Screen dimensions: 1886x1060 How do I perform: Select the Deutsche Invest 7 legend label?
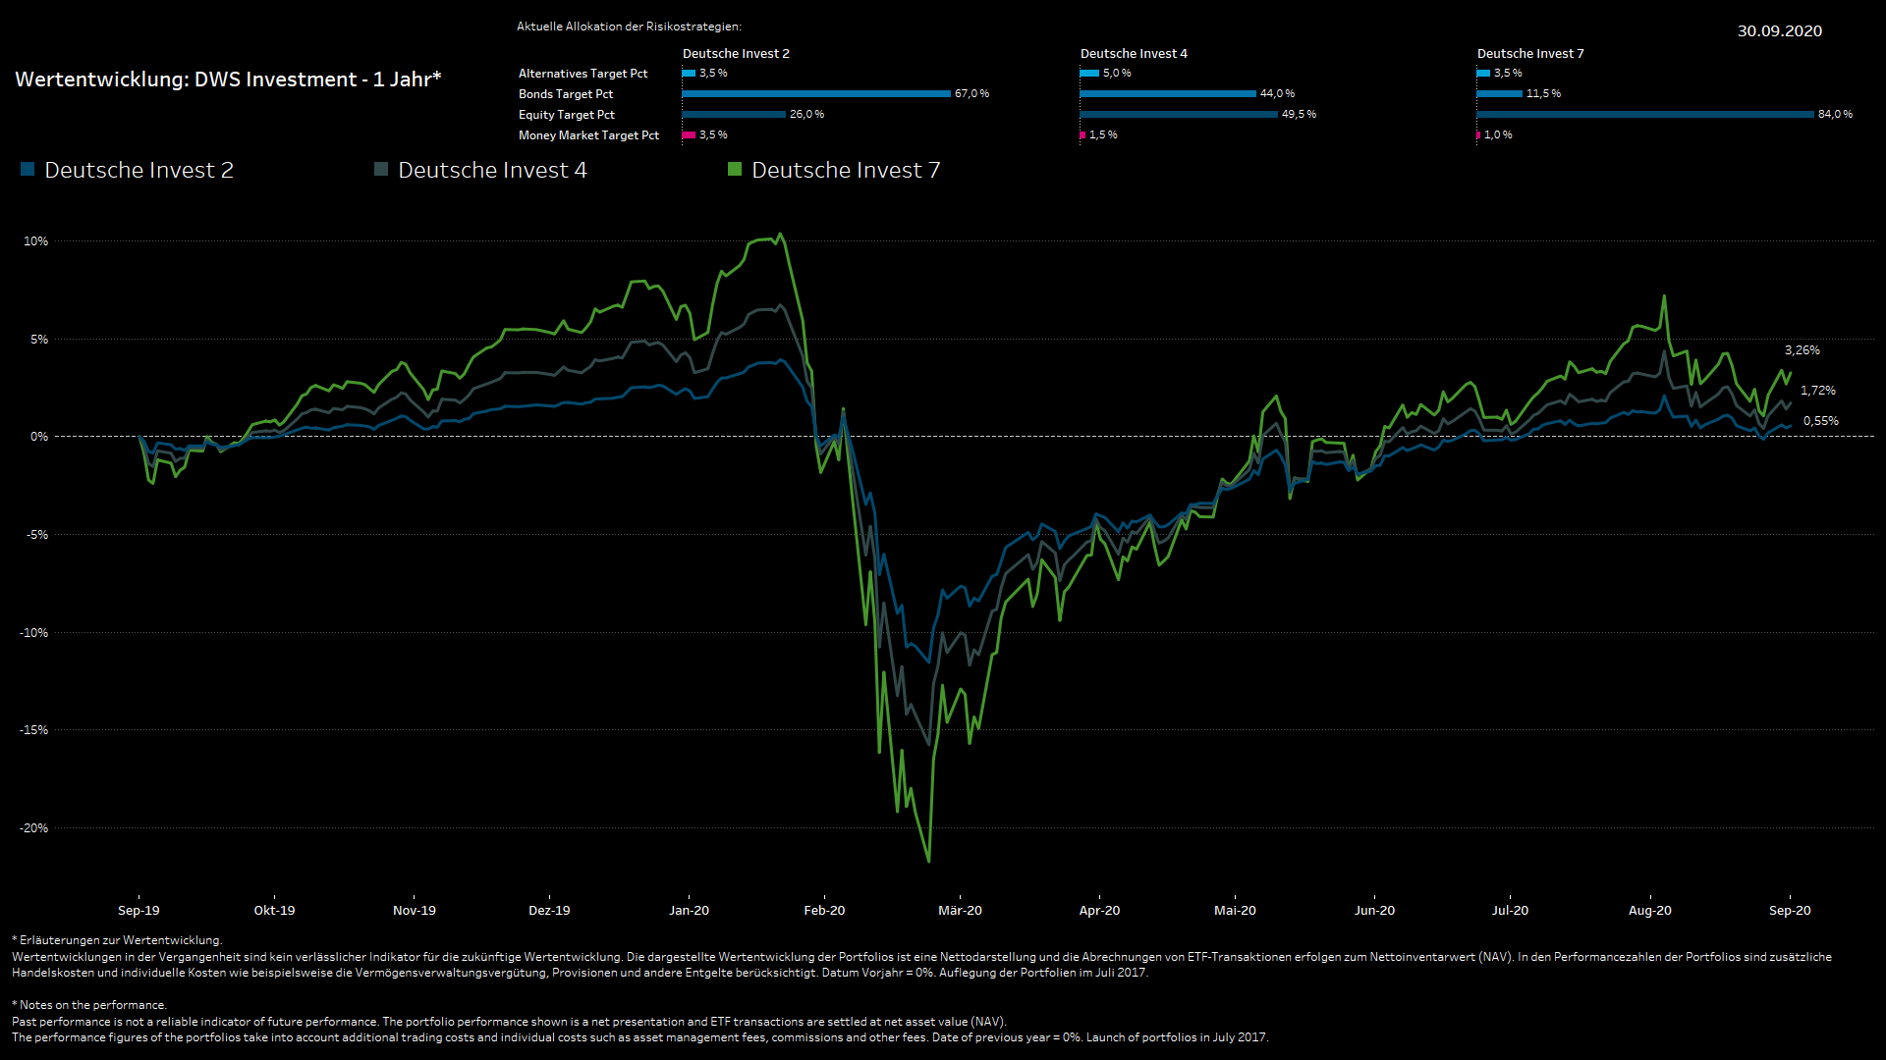point(846,170)
